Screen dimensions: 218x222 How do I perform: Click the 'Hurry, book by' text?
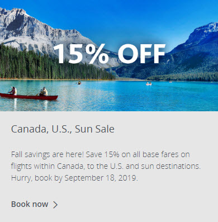(x=37, y=178)
